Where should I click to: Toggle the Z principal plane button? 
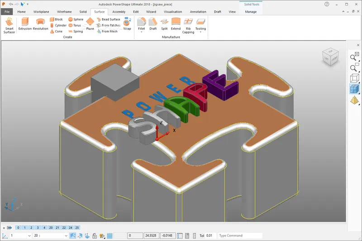[x=87, y=236]
